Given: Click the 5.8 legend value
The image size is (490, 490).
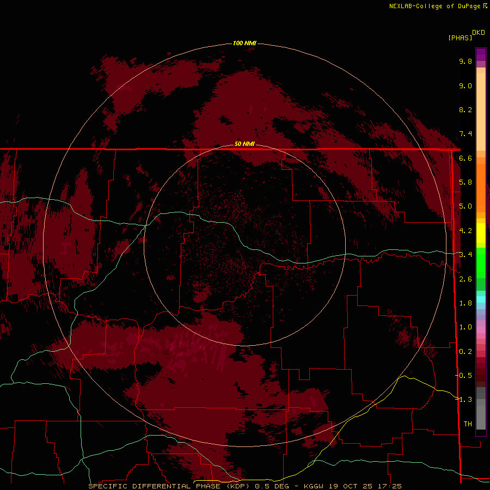Looking at the screenshot, I should 465,182.
